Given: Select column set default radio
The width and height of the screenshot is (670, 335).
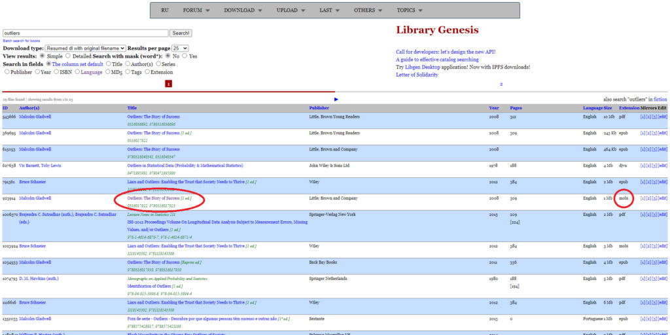Looking at the screenshot, I should coord(48,64).
